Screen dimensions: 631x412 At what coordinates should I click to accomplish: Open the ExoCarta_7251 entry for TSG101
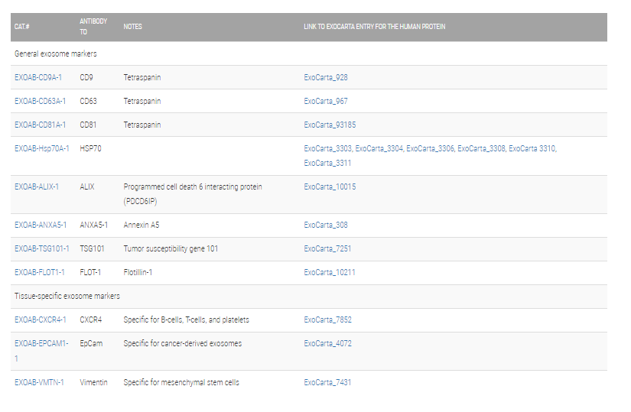(x=327, y=248)
